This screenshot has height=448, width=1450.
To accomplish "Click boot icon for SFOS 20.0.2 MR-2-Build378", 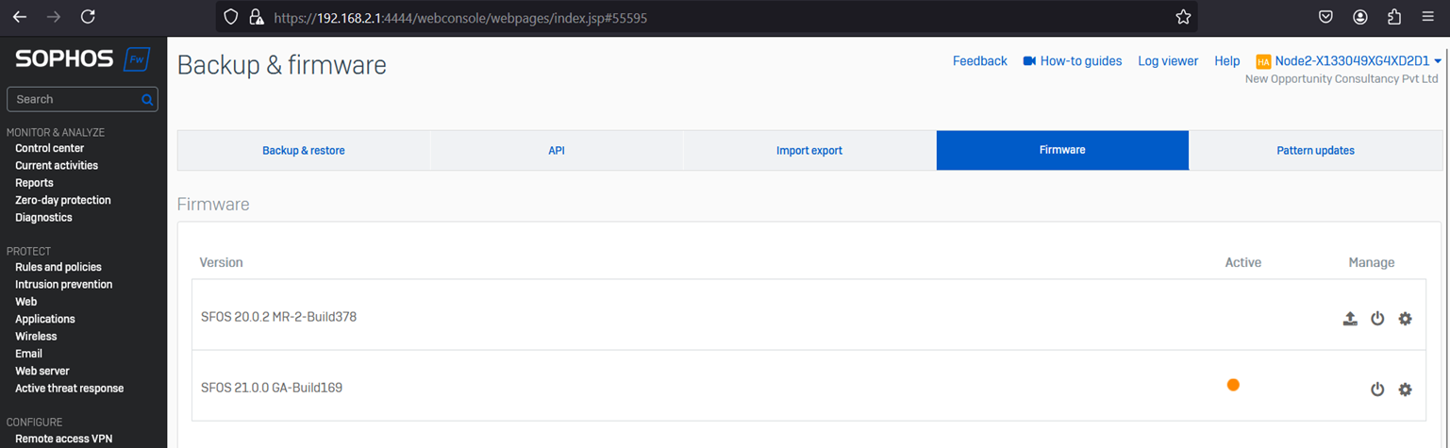I will point(1377,319).
